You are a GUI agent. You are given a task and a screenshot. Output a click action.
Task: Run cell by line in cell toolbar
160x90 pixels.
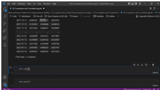[x=134, y=65]
